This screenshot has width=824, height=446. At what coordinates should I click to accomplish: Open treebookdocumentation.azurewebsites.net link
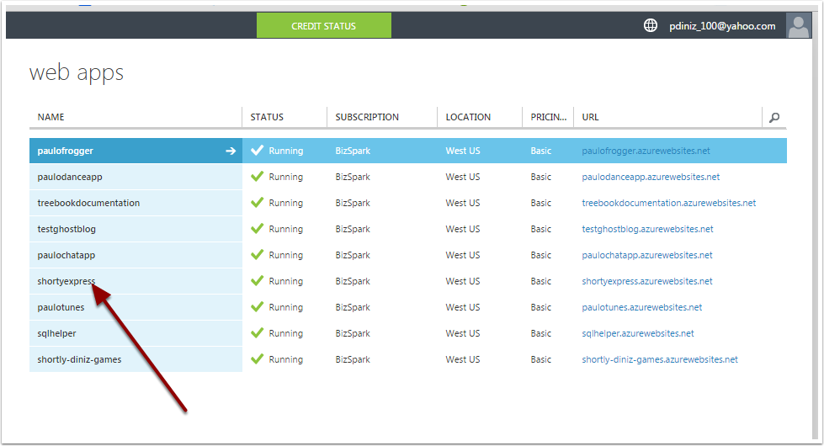(669, 203)
